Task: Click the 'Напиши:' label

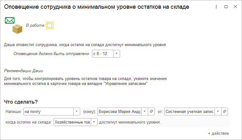Action: (14, 112)
